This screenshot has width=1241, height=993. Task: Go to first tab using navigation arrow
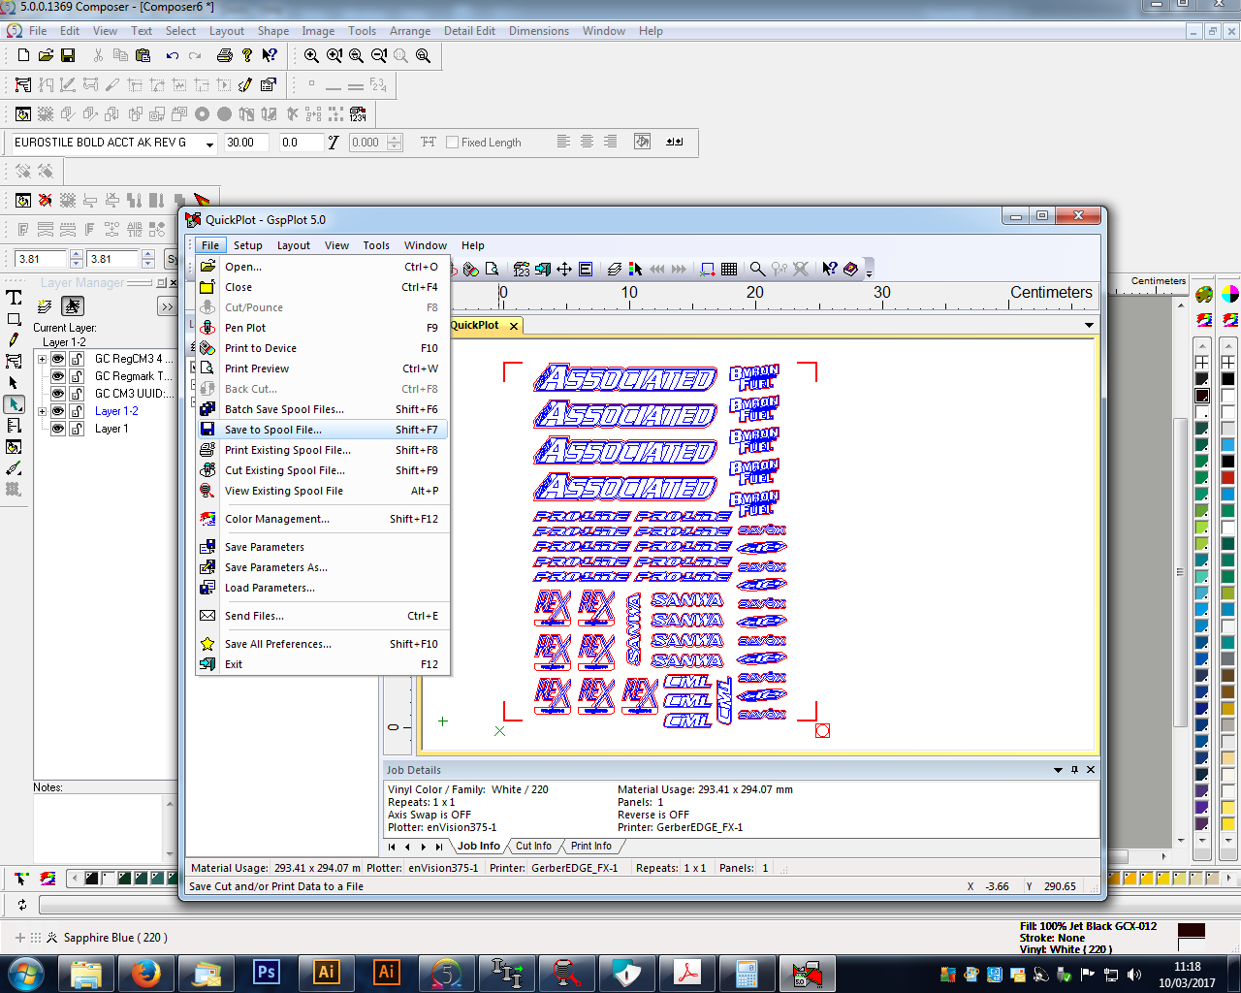[x=392, y=847]
